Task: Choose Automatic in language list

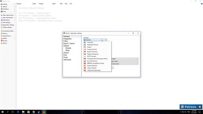Action: [x=97, y=42]
